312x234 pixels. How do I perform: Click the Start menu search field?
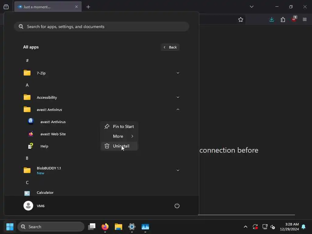point(101,27)
